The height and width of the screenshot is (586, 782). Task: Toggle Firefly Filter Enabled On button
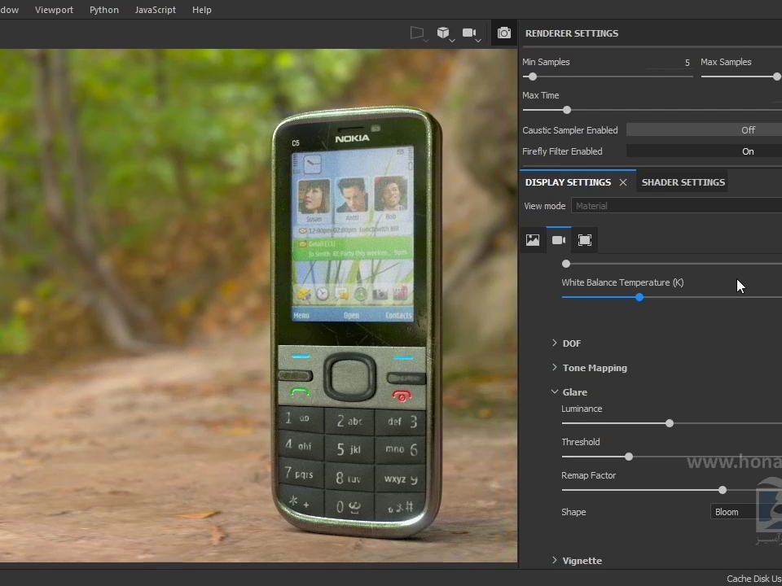(704, 151)
